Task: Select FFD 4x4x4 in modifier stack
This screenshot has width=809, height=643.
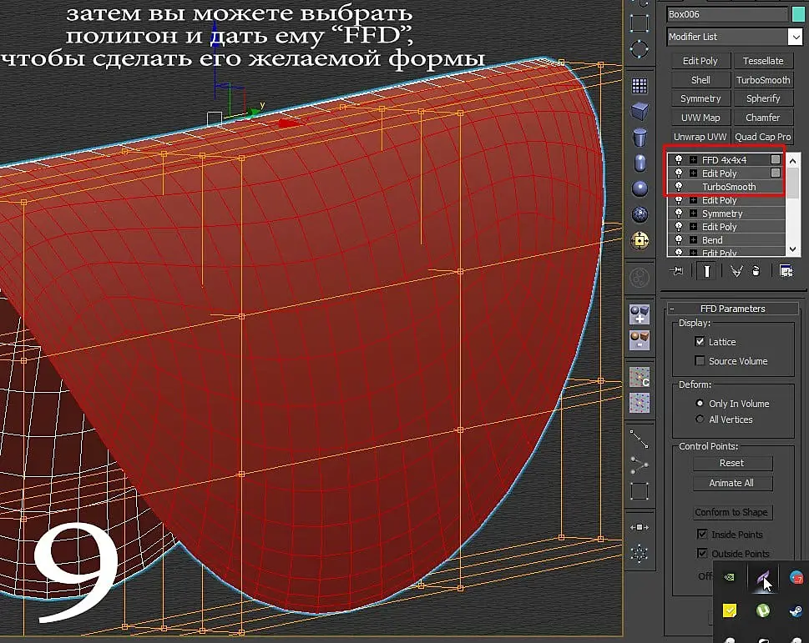Action: [725, 160]
